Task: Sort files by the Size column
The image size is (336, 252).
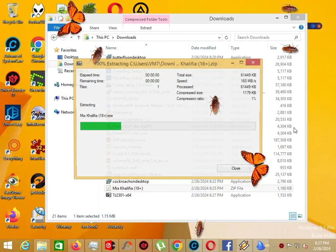Action: click(x=273, y=48)
